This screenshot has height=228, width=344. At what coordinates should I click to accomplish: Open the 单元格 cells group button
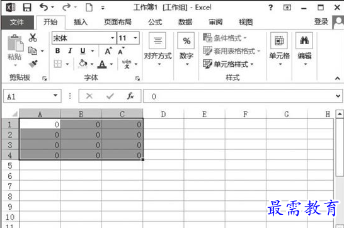click(279, 50)
